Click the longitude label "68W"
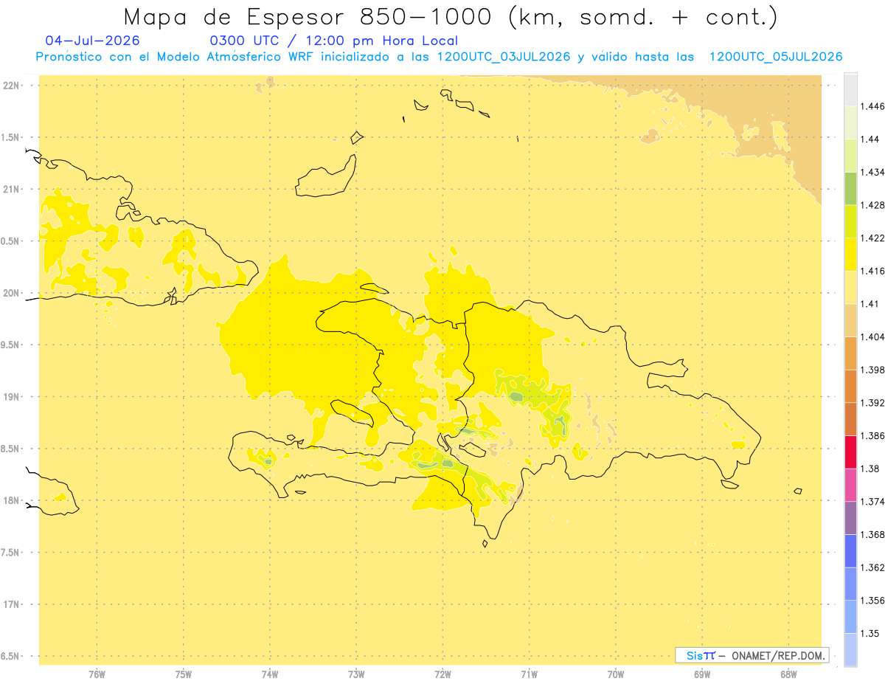 click(x=788, y=674)
